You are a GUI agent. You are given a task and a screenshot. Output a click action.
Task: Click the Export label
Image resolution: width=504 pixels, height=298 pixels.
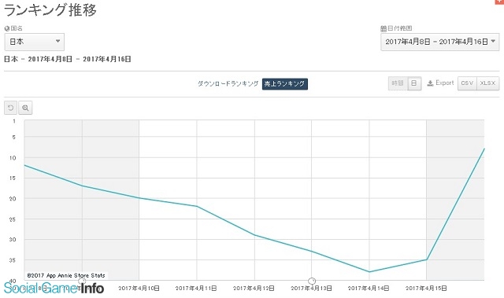444,83
